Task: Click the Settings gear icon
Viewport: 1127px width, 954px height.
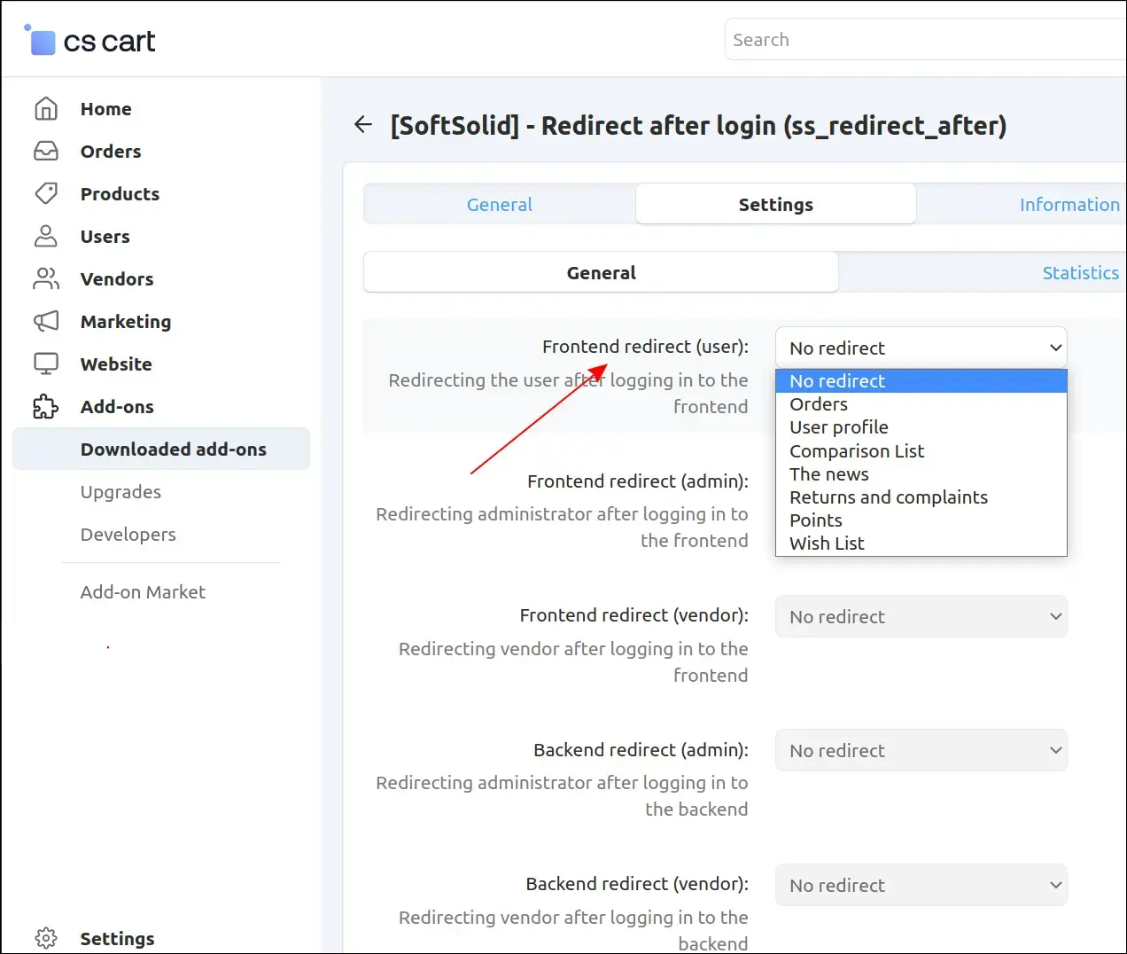Action: tap(46, 938)
